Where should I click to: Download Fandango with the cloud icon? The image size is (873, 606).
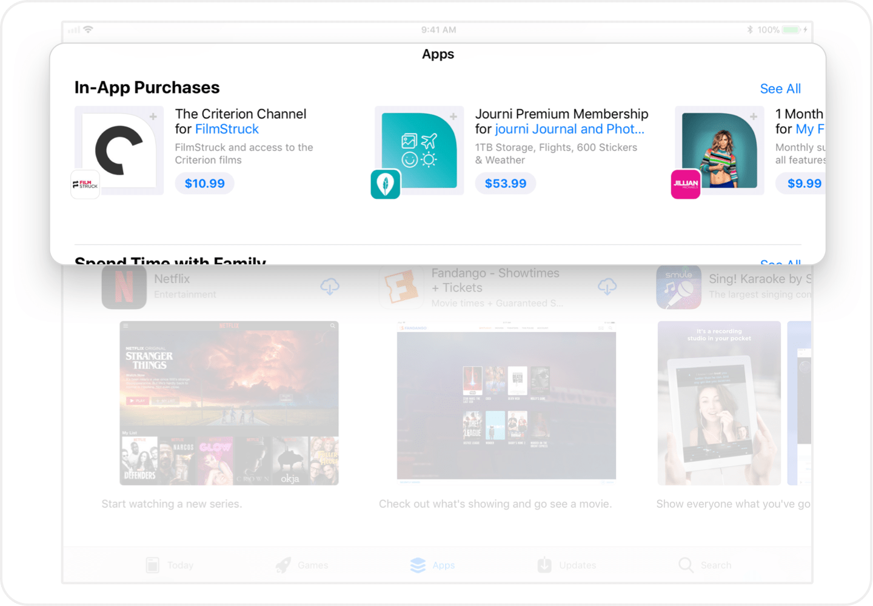[x=607, y=286]
